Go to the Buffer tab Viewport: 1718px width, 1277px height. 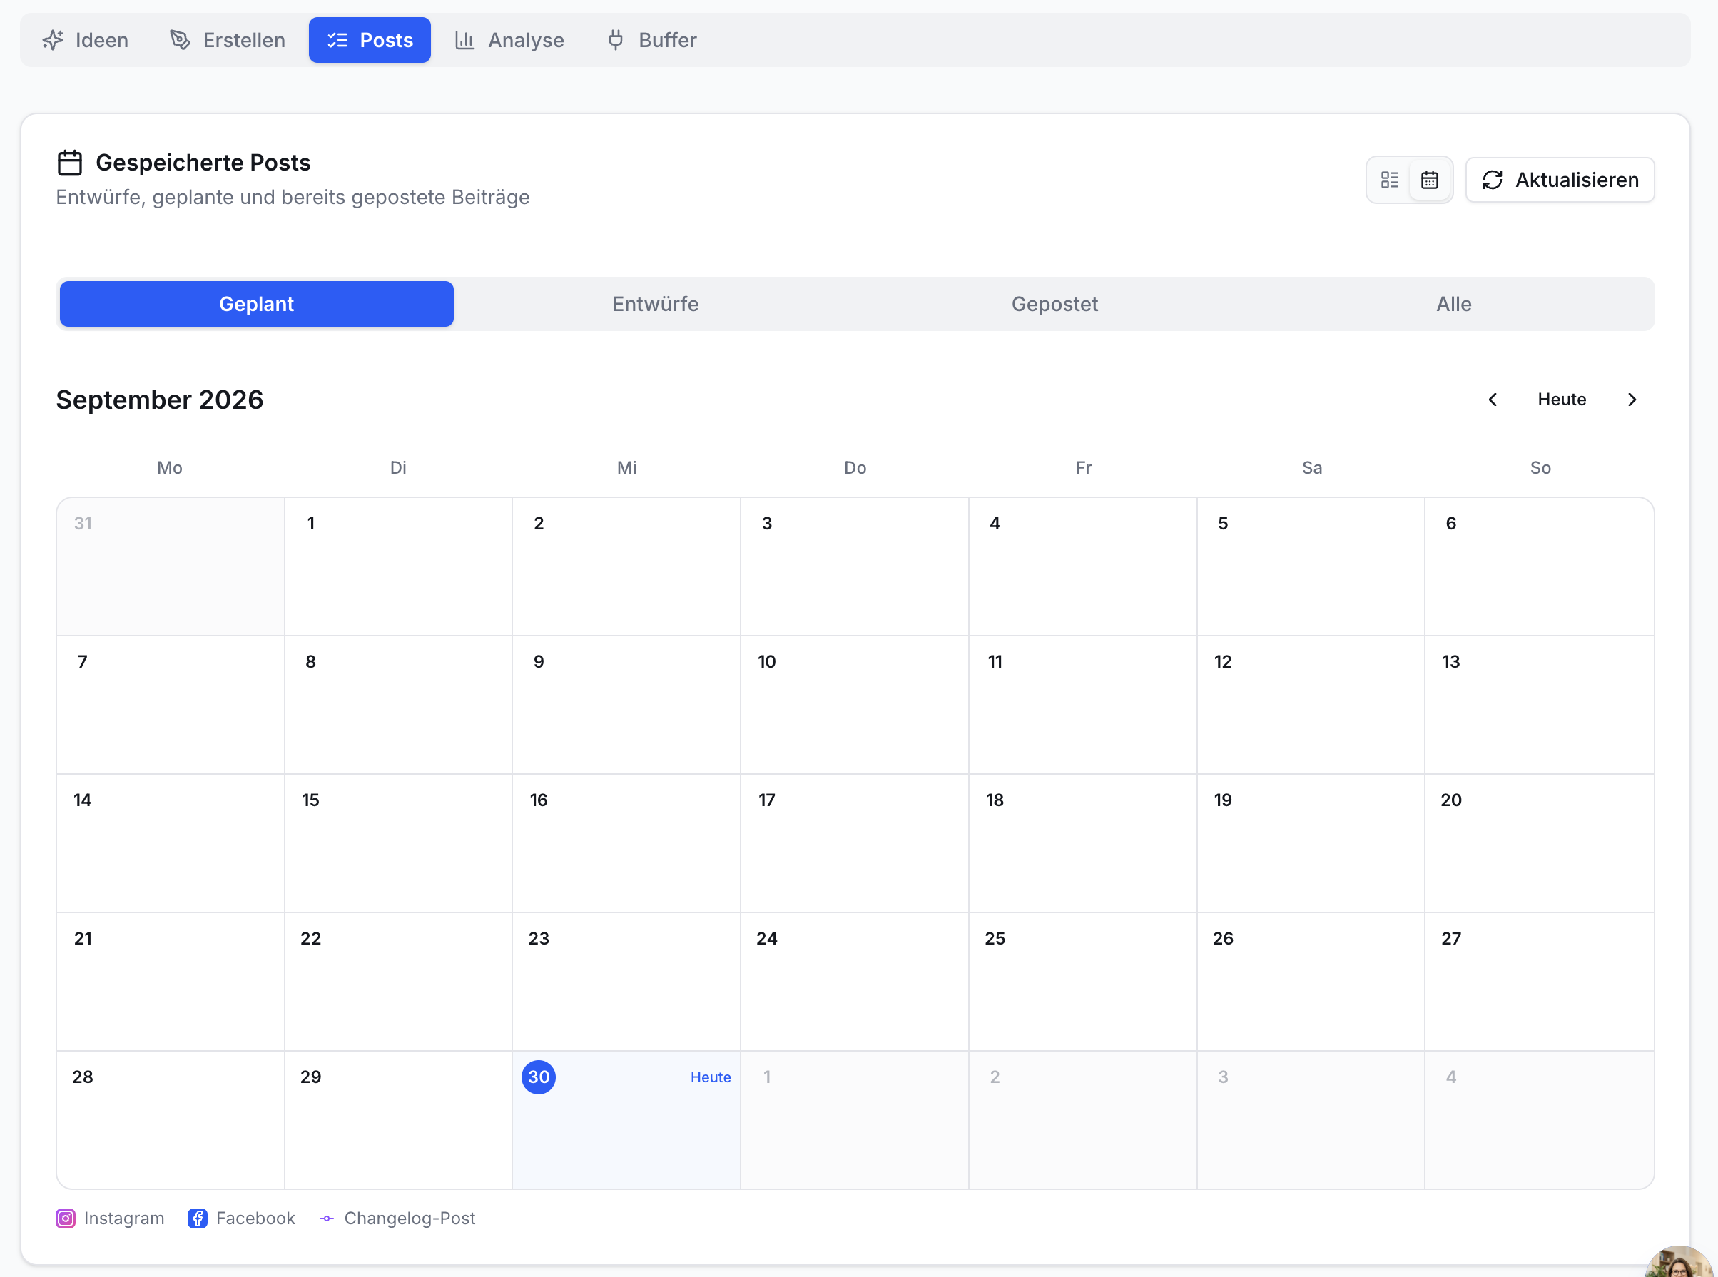click(x=652, y=40)
